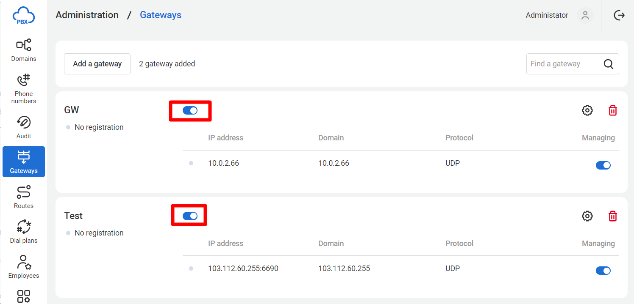The image size is (634, 304).
Task: Open Routes in the sidebar
Action: tap(24, 197)
